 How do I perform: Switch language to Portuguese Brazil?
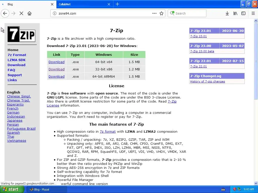click(21, 128)
